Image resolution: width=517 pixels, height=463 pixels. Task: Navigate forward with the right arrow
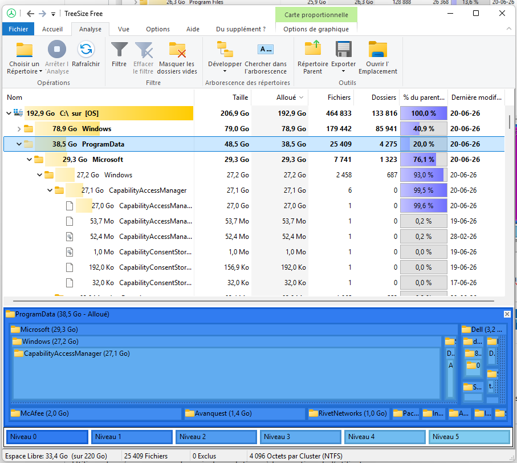click(43, 14)
